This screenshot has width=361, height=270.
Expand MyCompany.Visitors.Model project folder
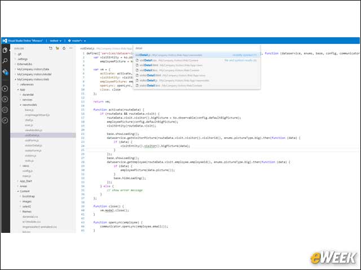pos(34,74)
